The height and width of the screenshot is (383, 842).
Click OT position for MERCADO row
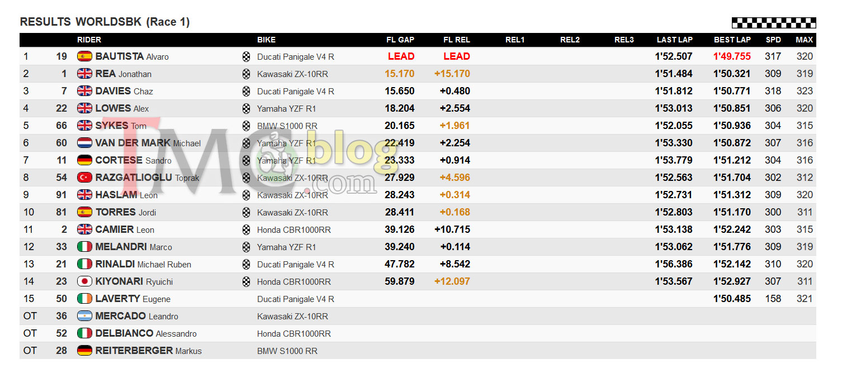click(30, 316)
